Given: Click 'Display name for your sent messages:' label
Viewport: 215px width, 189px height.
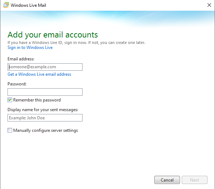Looking at the screenshot, I should coord(43,110).
